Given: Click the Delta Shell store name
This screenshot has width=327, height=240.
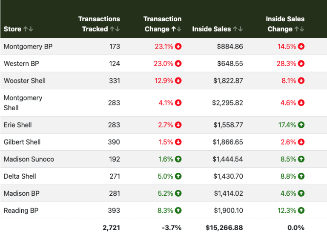Looking at the screenshot, I should (x=20, y=176).
